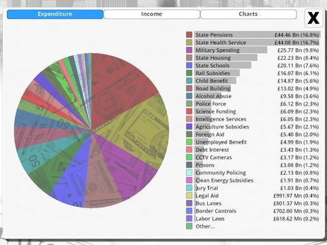Close the budget window with X

pyautogui.click(x=313, y=18)
